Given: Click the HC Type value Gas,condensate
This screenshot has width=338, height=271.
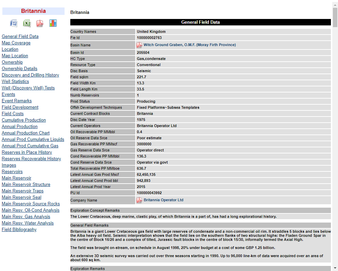Looking at the screenshot, I should pyautogui.click(x=151, y=59).
